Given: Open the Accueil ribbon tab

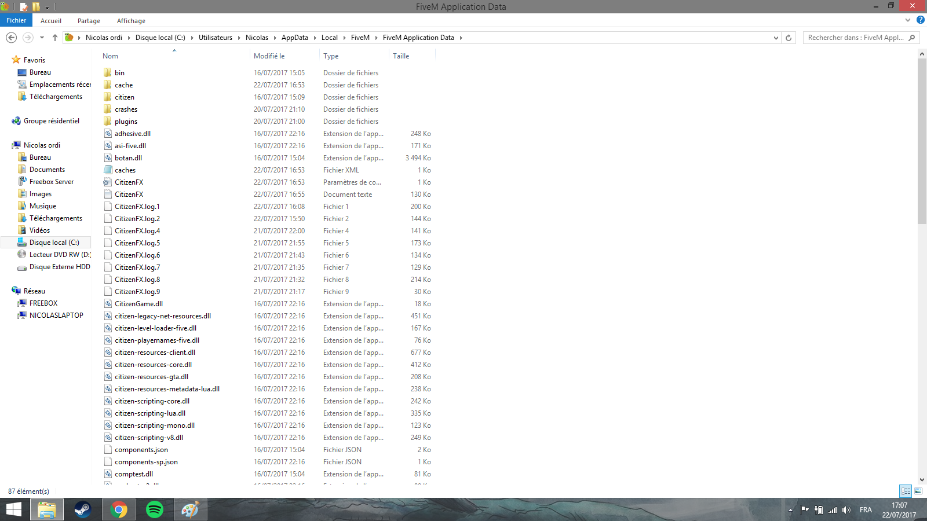Looking at the screenshot, I should point(51,21).
